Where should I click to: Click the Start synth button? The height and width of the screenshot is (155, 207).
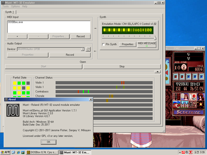point(44,67)
